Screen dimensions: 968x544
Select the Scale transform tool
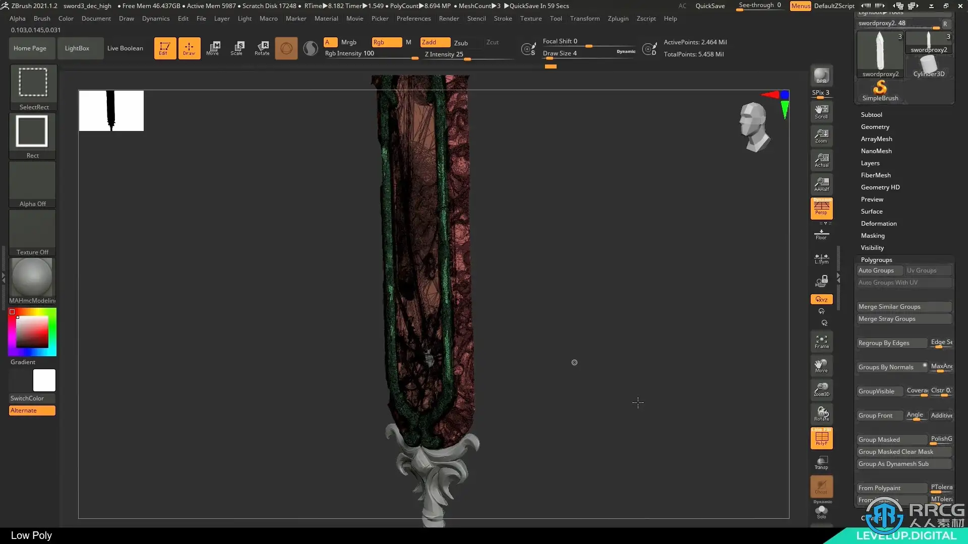pyautogui.click(x=237, y=48)
